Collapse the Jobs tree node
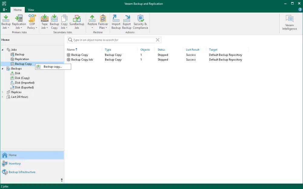 (x=2, y=50)
